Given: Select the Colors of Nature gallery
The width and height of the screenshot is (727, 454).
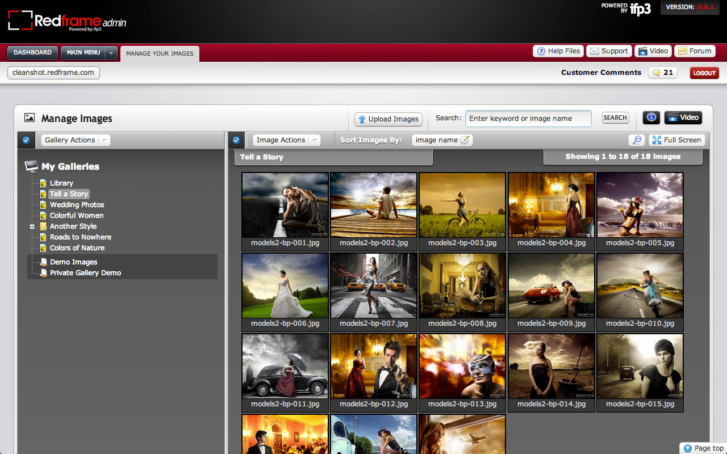Looking at the screenshot, I should (x=77, y=248).
